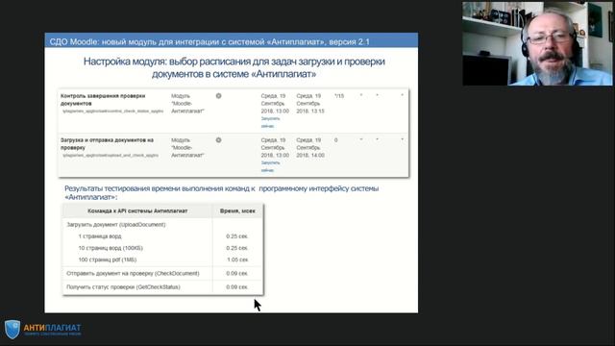The image size is (615, 346).
Task: Select 'Получить статус проверки (GetCheckStatus)'
Action: [x=123, y=287]
